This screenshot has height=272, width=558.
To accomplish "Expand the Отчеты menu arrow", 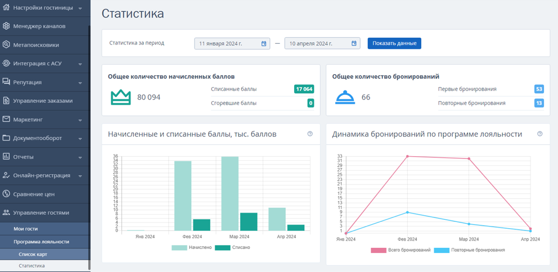I will pos(80,157).
